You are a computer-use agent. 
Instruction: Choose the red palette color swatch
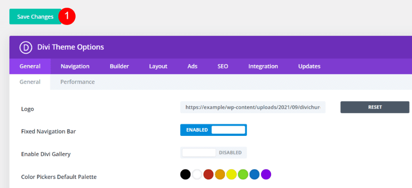coord(209,174)
